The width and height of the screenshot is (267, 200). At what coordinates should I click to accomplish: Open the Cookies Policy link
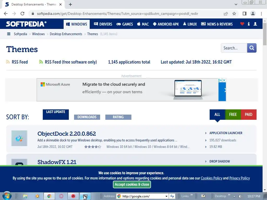(x=211, y=178)
